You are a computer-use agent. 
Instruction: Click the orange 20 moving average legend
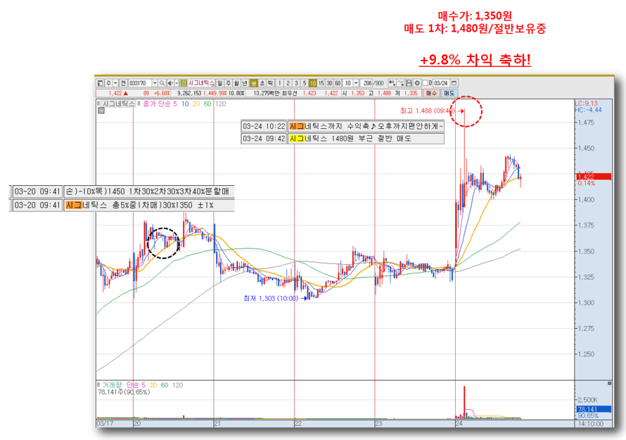pyautogui.click(x=196, y=104)
